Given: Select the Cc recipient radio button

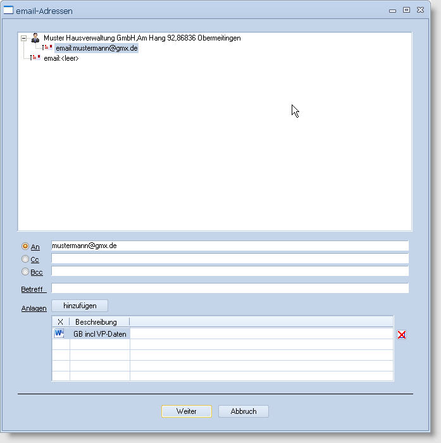Looking at the screenshot, I should (25, 259).
